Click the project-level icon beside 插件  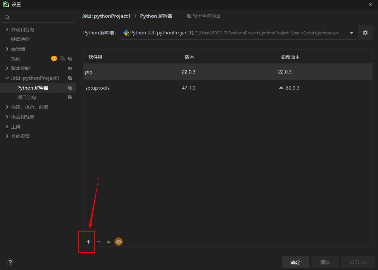70,59
